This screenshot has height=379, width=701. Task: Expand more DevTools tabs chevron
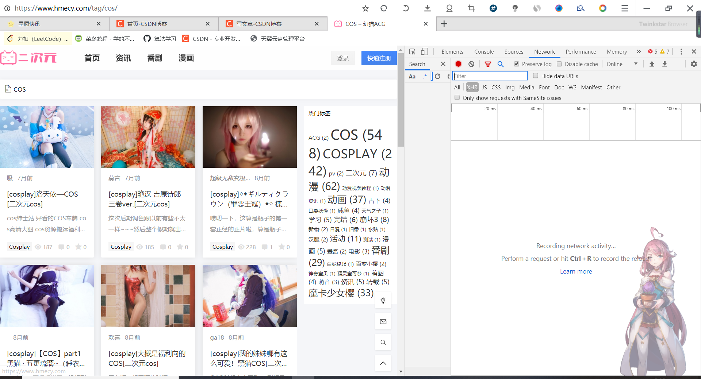click(639, 51)
